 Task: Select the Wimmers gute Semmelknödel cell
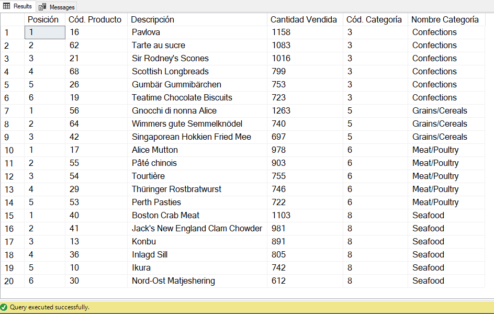[197, 124]
